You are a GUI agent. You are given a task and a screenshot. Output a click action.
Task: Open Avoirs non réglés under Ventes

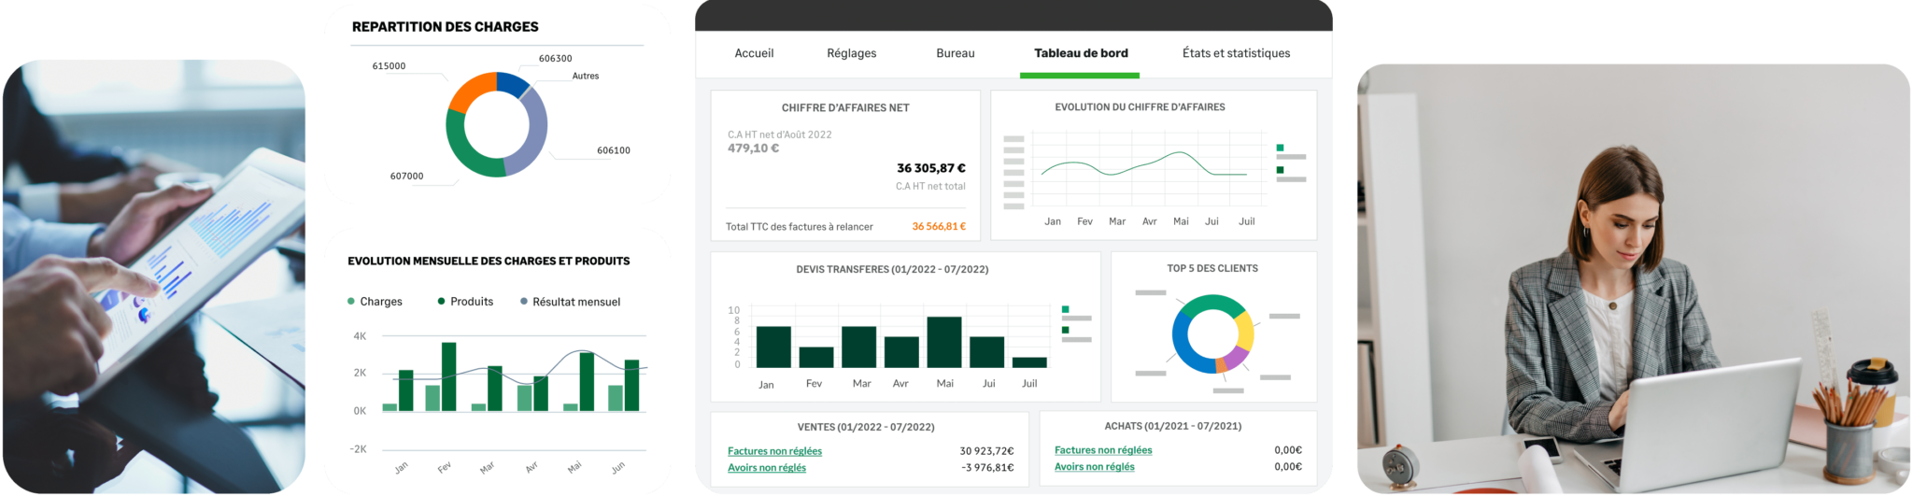pyautogui.click(x=766, y=468)
